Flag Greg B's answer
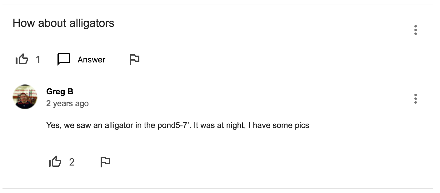 point(105,162)
